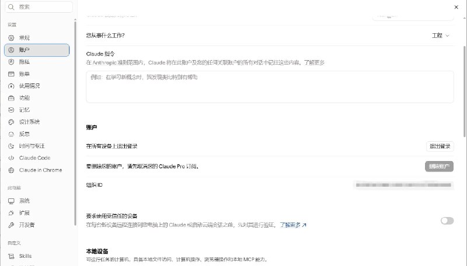Open 设计系统 settings
Image resolution: width=467 pixels, height=266 pixels.
coord(37,122)
